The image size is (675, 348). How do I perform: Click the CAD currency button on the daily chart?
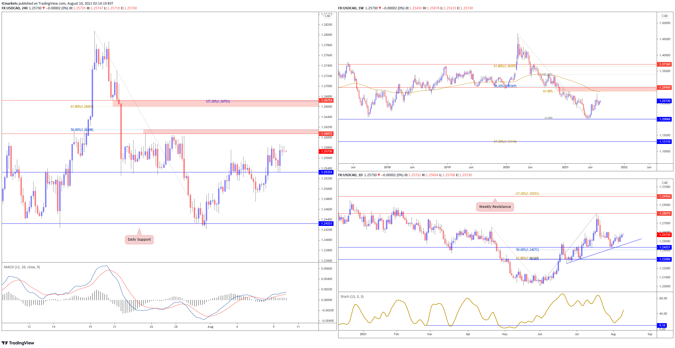(665, 183)
